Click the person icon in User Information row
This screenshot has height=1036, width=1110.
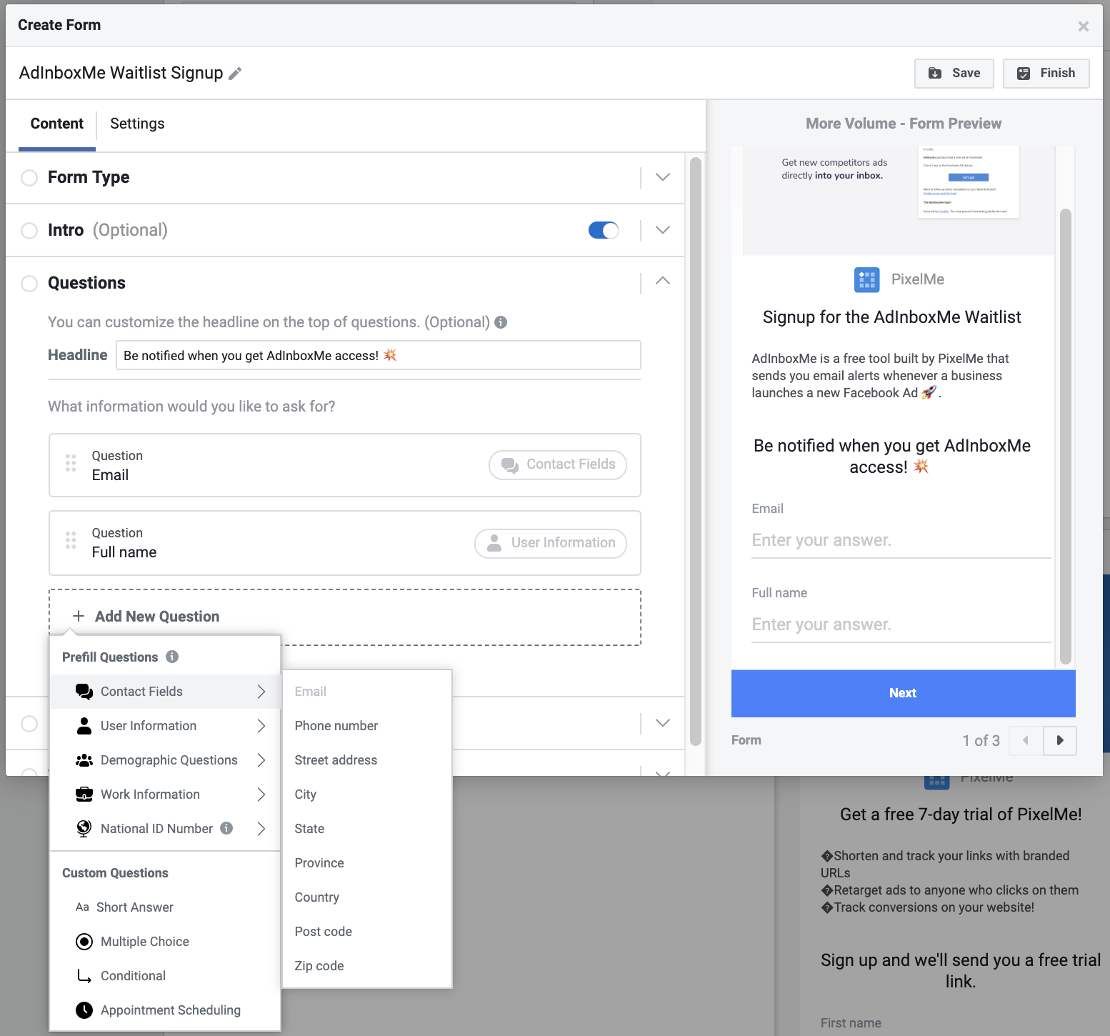click(x=84, y=726)
